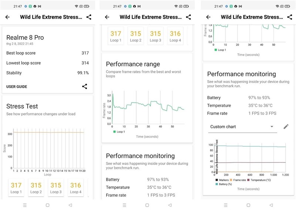Tap Battery row in middle screen
Viewport: 296px width, 211px height.
137,180
